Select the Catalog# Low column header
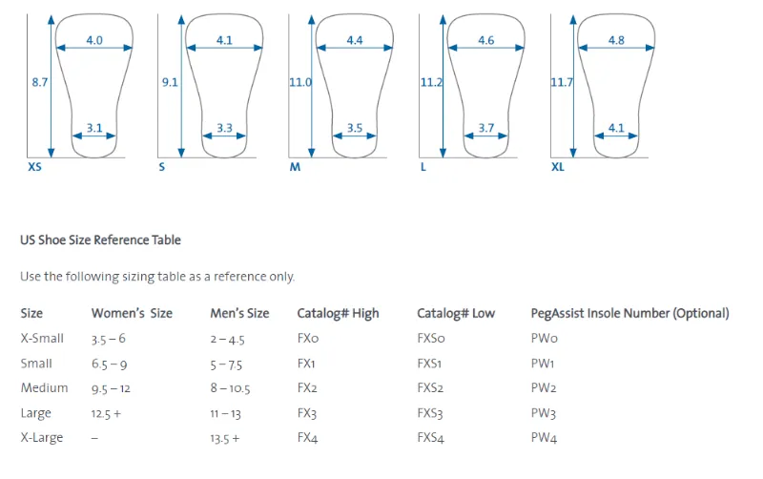The width and height of the screenshot is (763, 479). coord(456,313)
